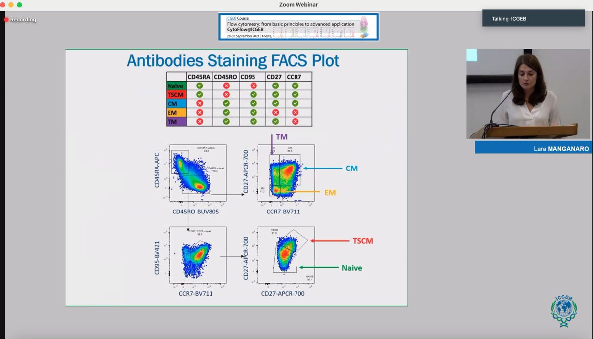Click the red cross for Naive under CD95
Image resolution: width=593 pixels, height=339 pixels.
253,85
